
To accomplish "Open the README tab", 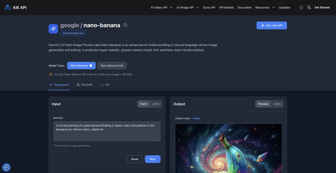I will 85,85.
